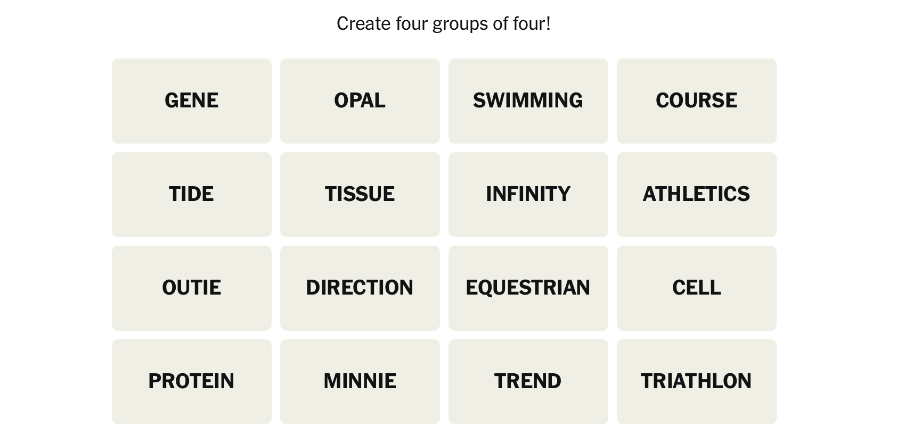Viewport: 897px width, 436px height.
Task: Select the GENE word tile
Action: (191, 100)
